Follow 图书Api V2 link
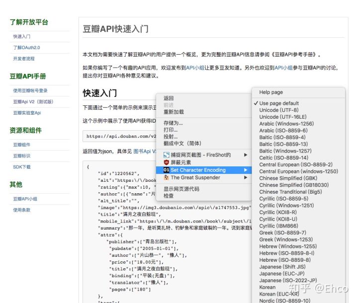The height and width of the screenshot is (303, 358). coord(145,151)
